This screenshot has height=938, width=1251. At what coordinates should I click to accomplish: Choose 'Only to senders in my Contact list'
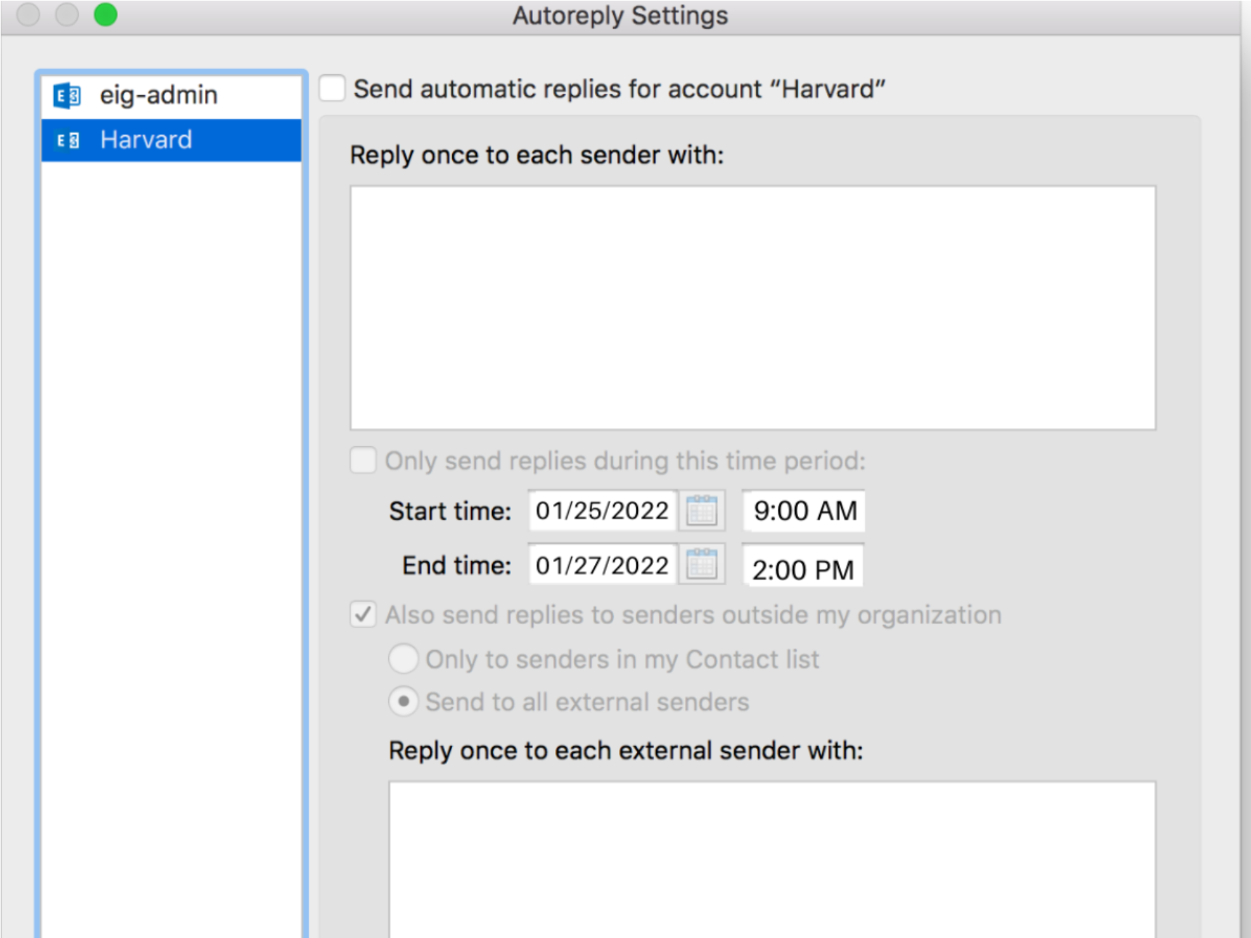point(403,659)
